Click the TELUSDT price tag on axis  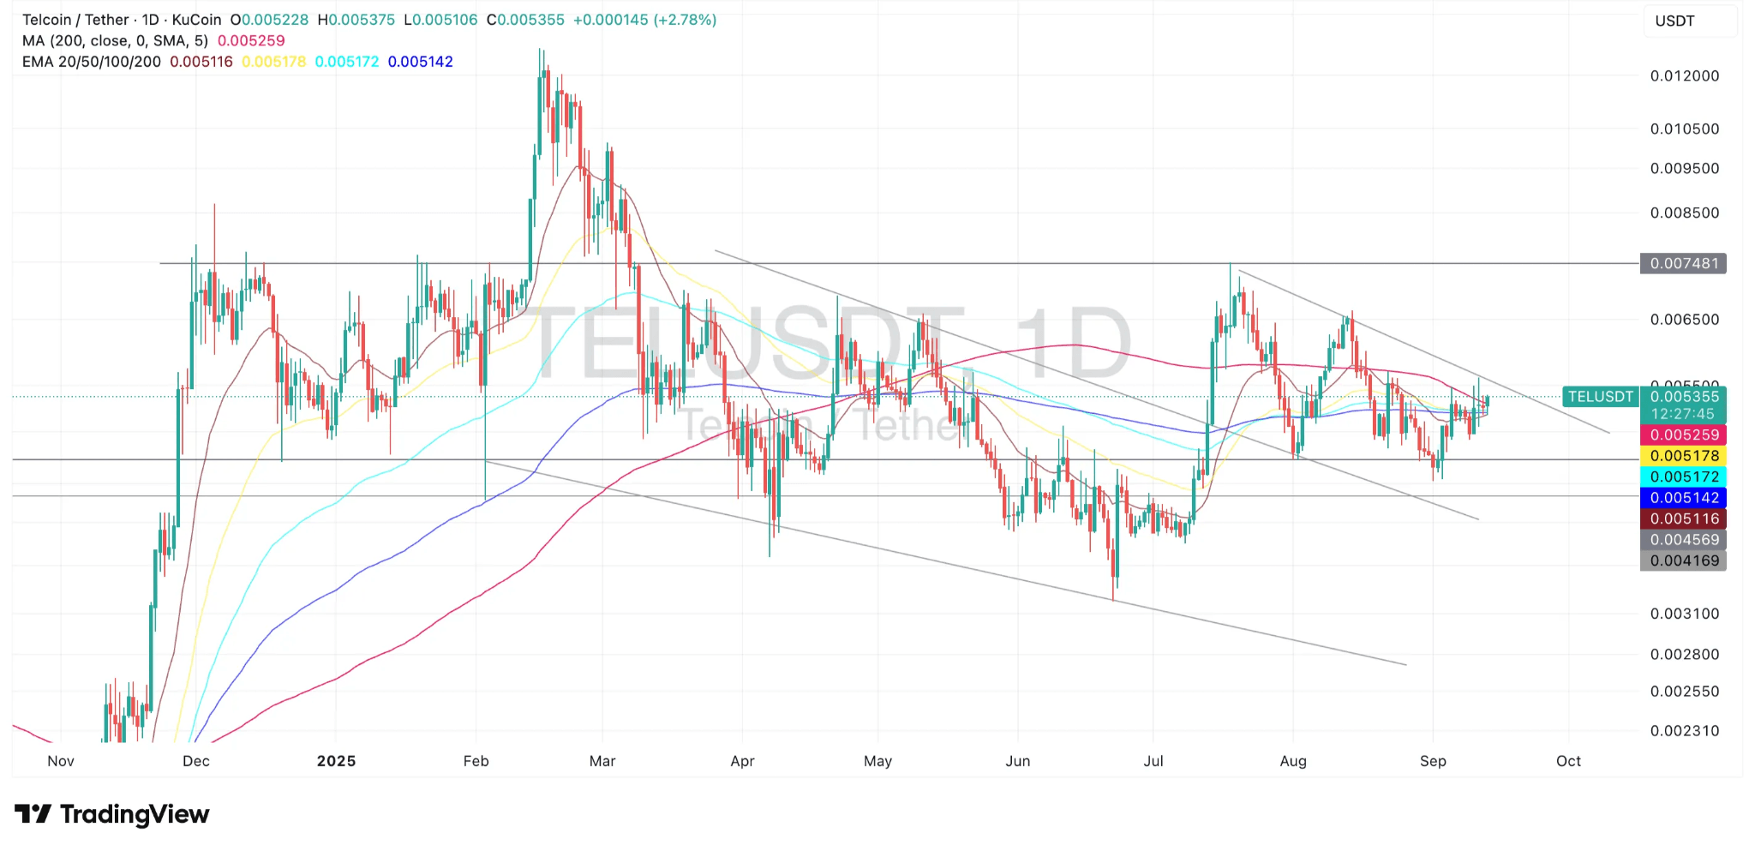[x=1600, y=397]
